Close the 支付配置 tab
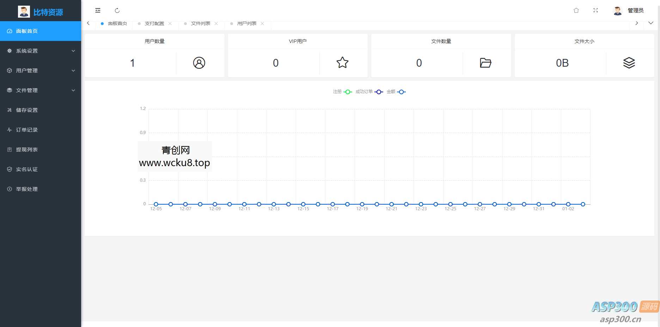 (x=170, y=24)
